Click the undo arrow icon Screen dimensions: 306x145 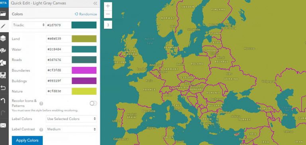pos(3,88)
